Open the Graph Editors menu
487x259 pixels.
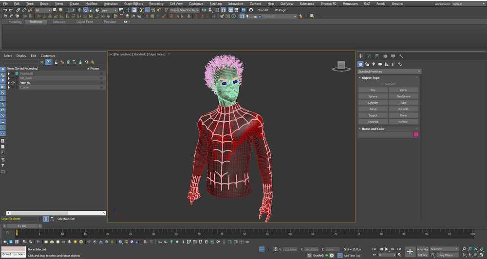133,4
